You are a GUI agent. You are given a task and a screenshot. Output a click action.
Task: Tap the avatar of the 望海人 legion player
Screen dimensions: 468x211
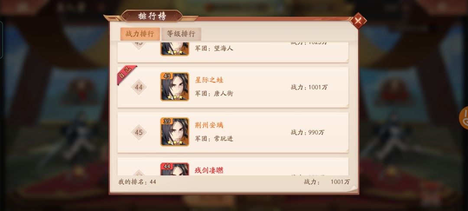point(175,49)
